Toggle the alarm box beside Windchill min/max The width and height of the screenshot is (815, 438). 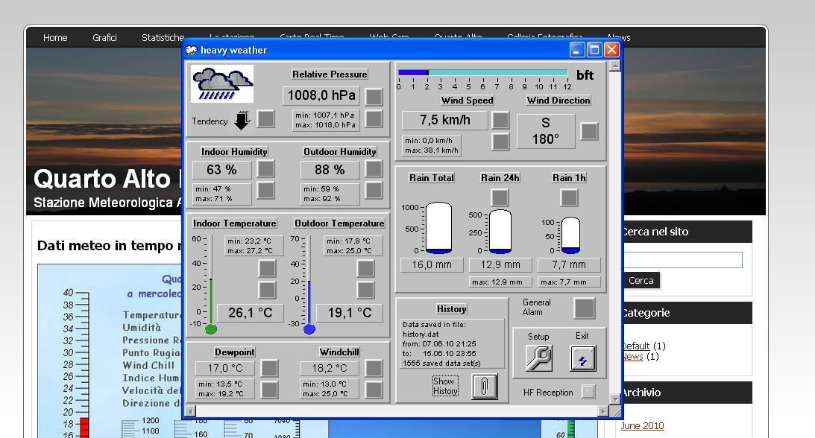pyautogui.click(x=374, y=390)
